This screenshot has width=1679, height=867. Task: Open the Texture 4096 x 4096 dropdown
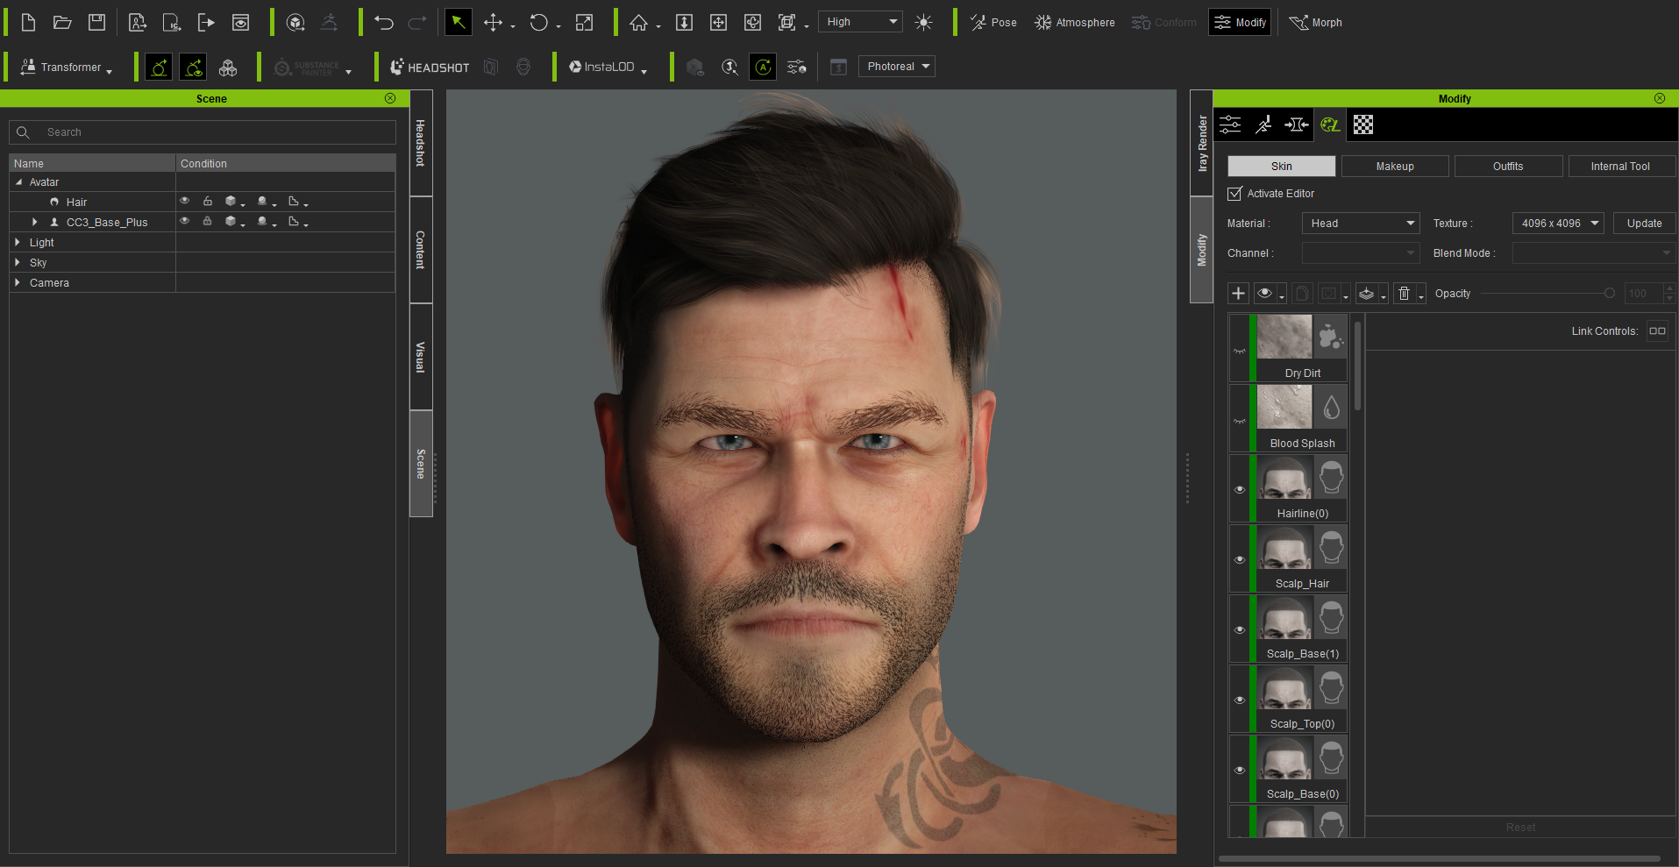pyautogui.click(x=1558, y=224)
